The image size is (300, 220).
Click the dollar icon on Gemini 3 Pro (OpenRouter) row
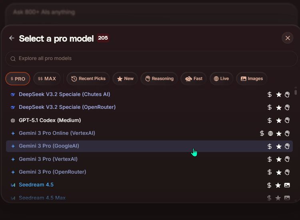point(270,172)
